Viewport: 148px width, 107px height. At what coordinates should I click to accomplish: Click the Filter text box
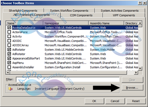coord(68,80)
